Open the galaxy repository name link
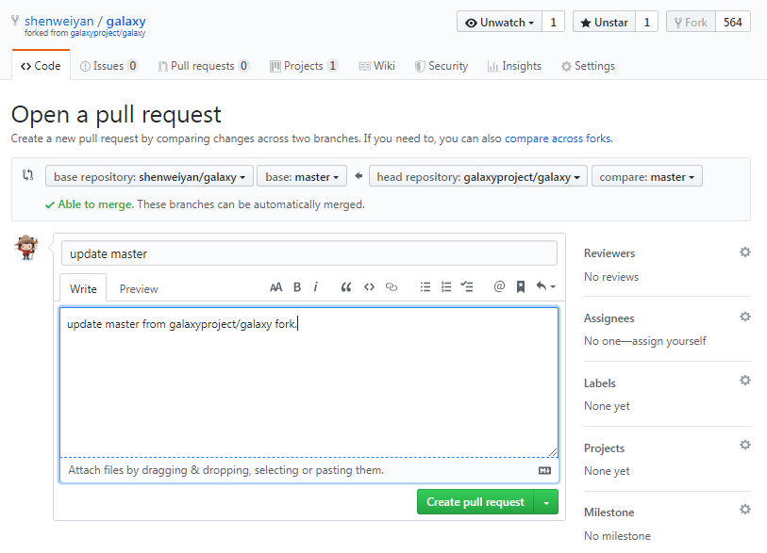The image size is (767, 553). (125, 21)
